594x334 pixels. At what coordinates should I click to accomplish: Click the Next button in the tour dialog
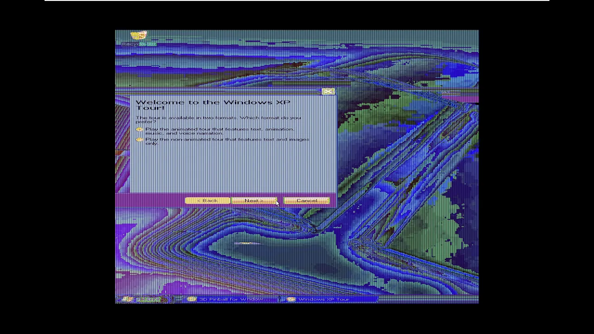tap(254, 200)
